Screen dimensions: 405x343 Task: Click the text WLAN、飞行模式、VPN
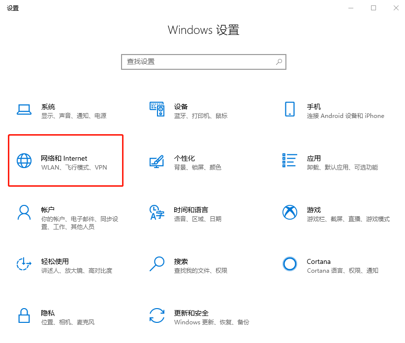pos(74,168)
